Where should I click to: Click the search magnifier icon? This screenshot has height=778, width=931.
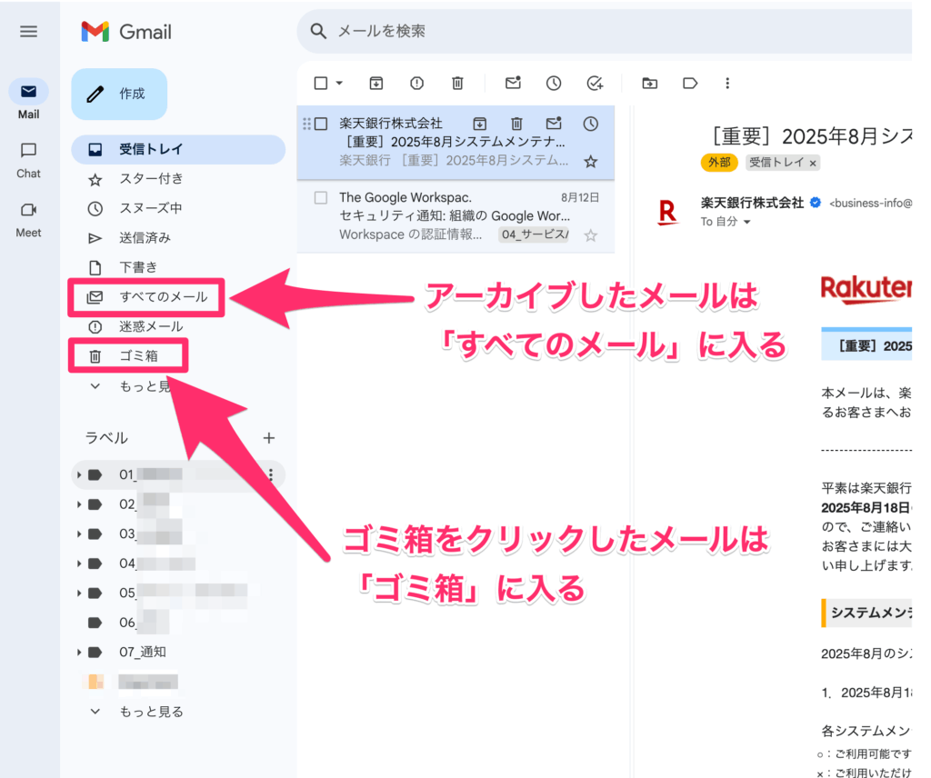point(318,31)
